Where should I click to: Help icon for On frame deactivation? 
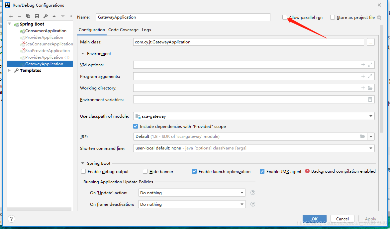(253, 204)
